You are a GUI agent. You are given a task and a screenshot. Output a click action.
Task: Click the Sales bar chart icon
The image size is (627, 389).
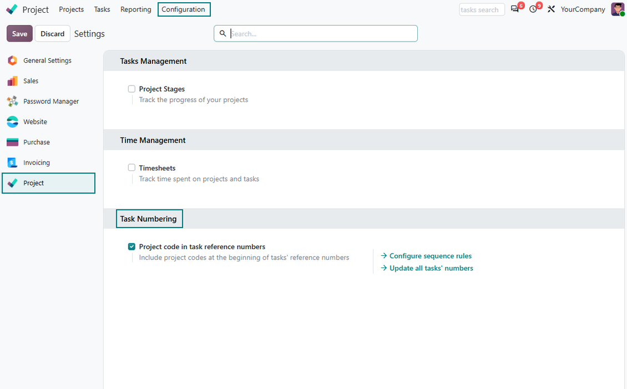[12, 81]
